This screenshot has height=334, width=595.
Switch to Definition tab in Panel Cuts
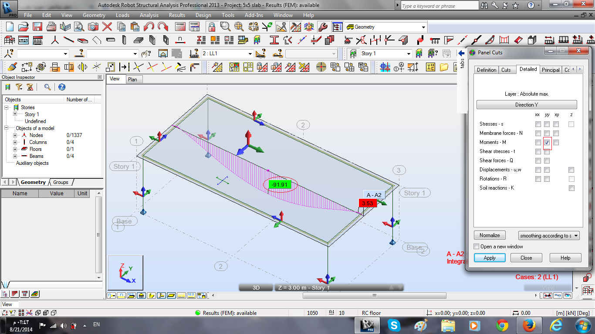(487, 70)
